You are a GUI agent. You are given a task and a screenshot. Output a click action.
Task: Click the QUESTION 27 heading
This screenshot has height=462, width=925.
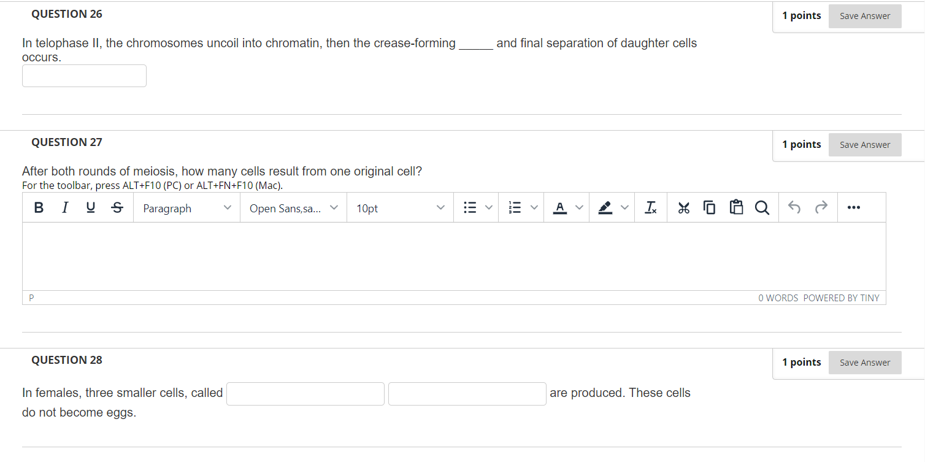point(67,142)
